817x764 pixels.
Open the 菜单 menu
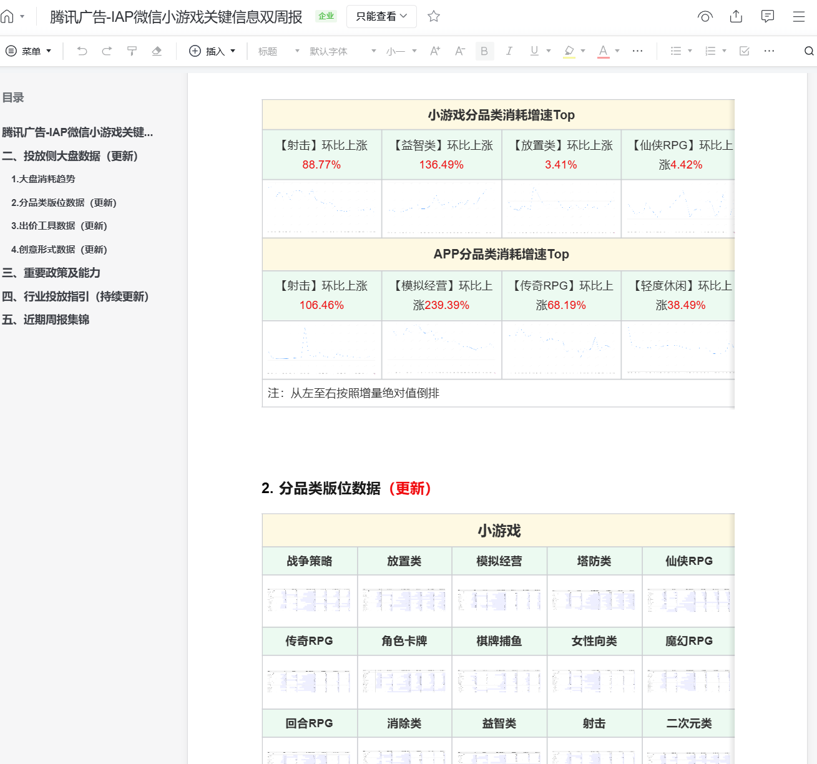tap(29, 51)
